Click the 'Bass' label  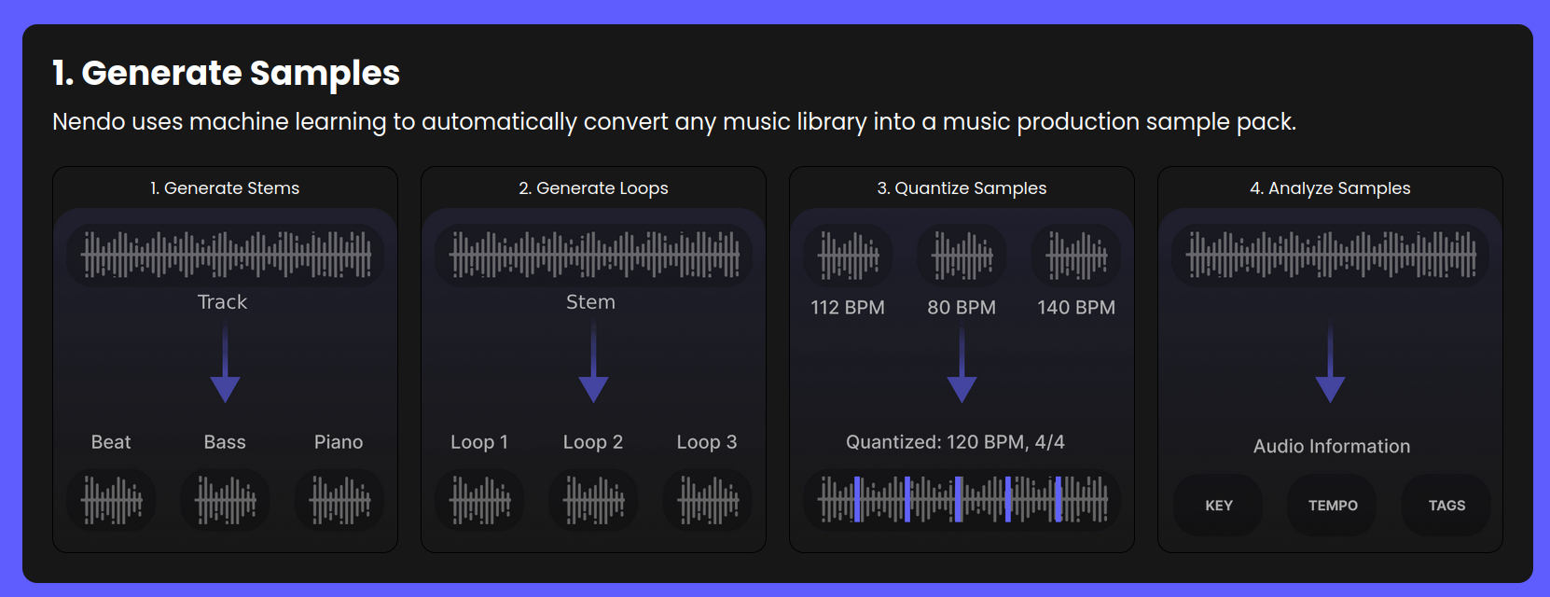[225, 442]
